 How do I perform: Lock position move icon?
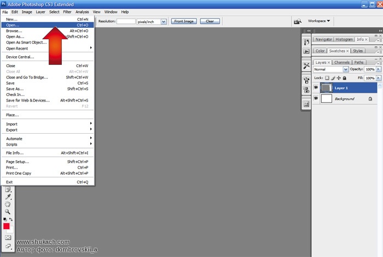(339, 78)
